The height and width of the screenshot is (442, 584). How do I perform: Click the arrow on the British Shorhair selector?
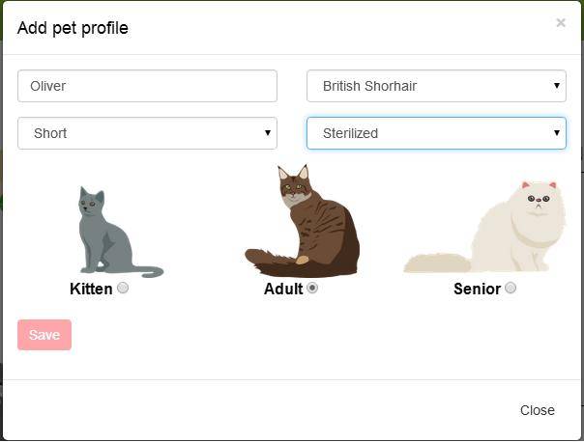point(556,86)
